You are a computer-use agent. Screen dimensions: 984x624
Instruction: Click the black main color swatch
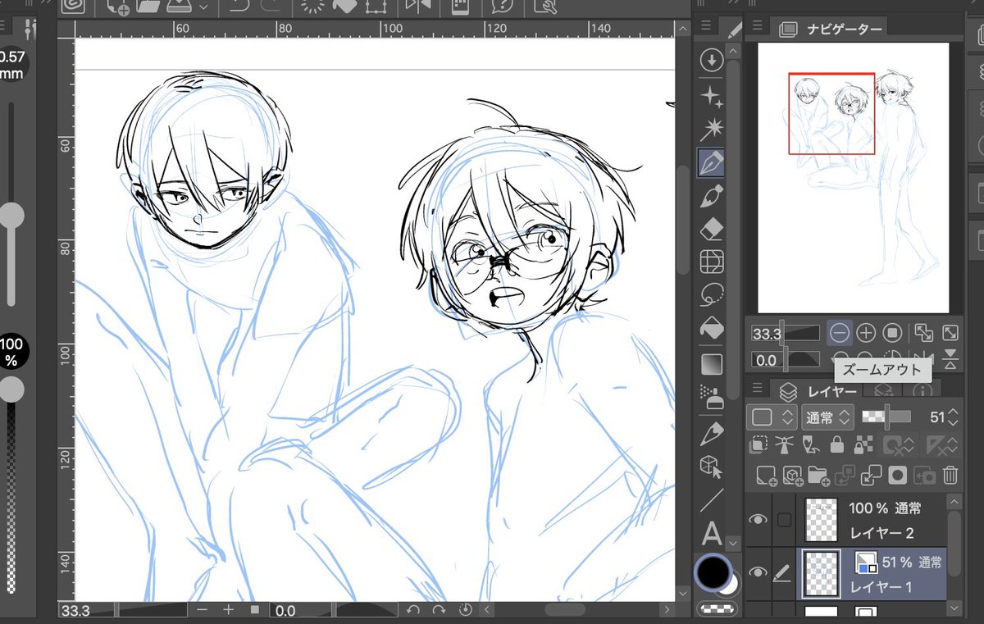click(713, 572)
